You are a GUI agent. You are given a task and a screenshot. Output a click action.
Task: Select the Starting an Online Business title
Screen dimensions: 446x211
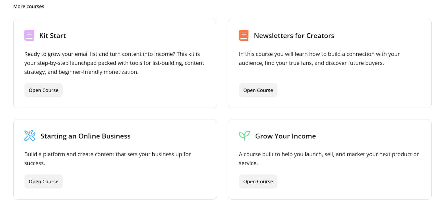[x=86, y=136]
